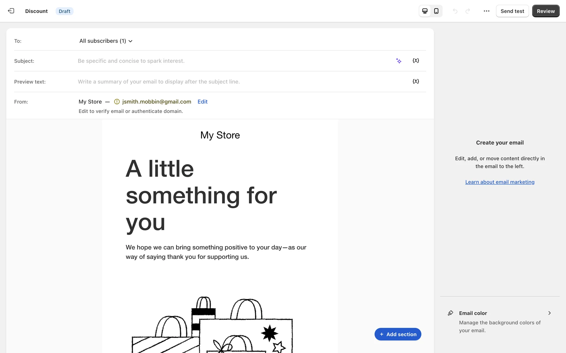
Task: Insert personalization variable in subject line
Action: (x=416, y=61)
